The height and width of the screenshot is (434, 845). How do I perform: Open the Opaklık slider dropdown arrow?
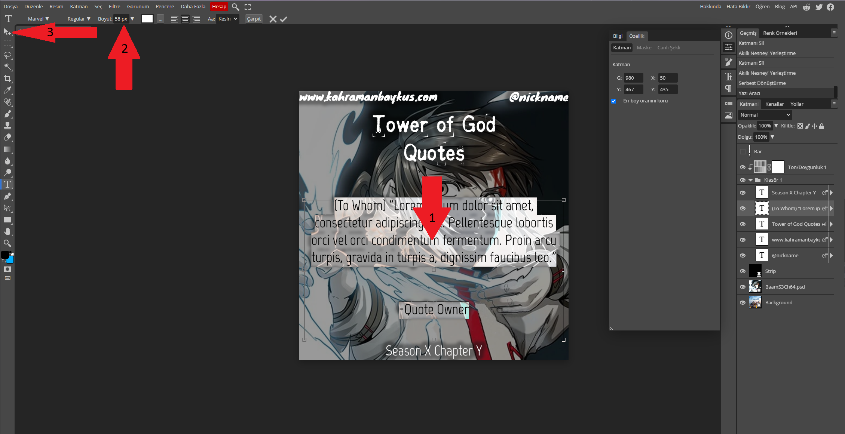776,126
